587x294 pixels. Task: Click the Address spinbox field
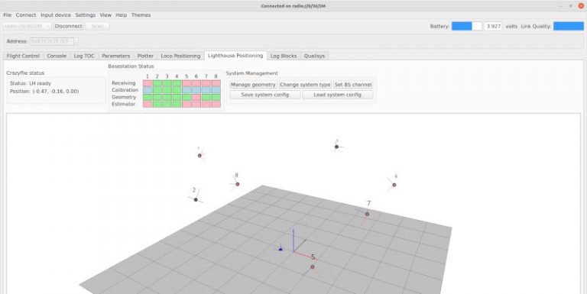coord(54,41)
